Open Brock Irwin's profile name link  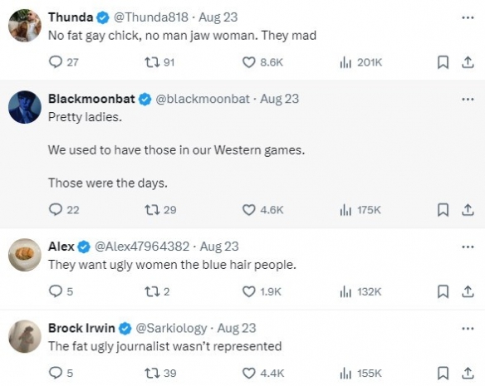(x=81, y=328)
